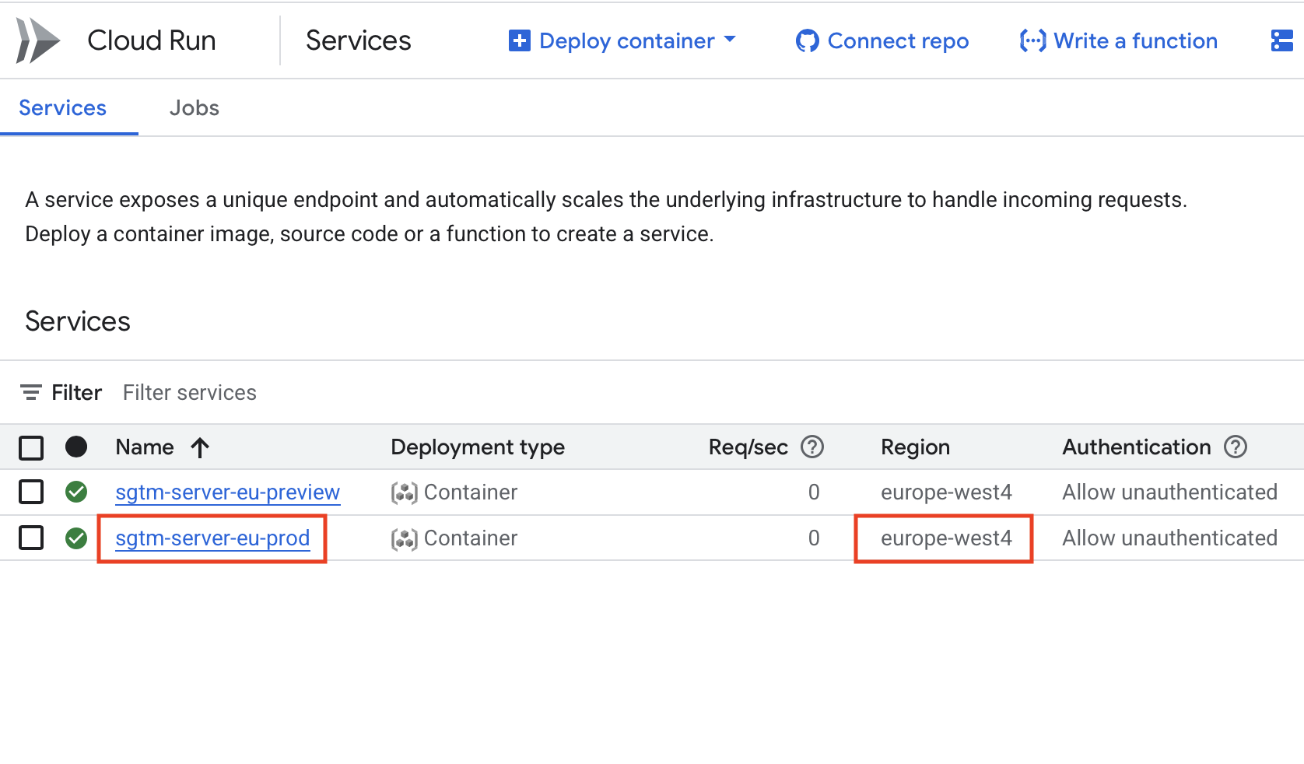Click the GitHub icon beside Connect repo
Image resolution: width=1304 pixels, height=764 pixels.
pyautogui.click(x=807, y=40)
